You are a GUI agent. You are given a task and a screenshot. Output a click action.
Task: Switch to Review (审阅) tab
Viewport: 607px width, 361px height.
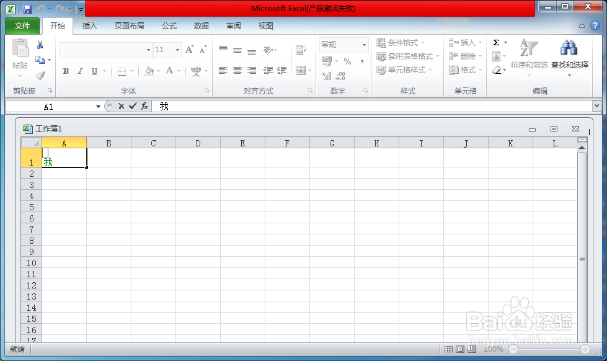coord(234,26)
